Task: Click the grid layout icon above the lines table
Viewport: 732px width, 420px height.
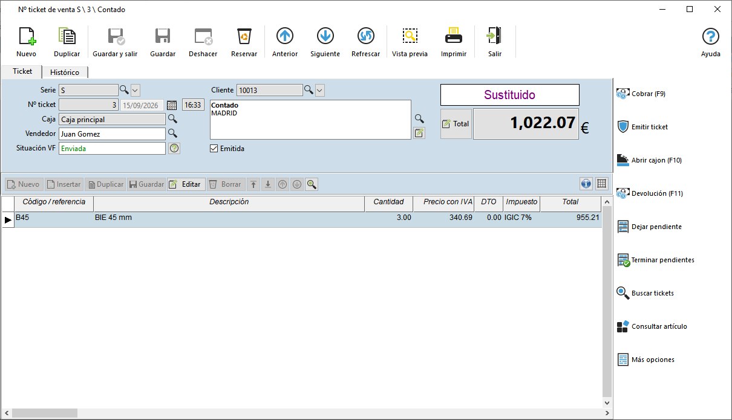Action: click(601, 184)
